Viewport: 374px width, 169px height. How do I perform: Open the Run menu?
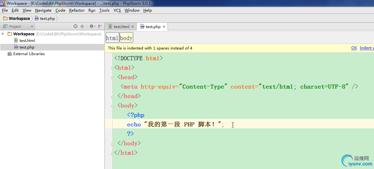click(x=92, y=10)
